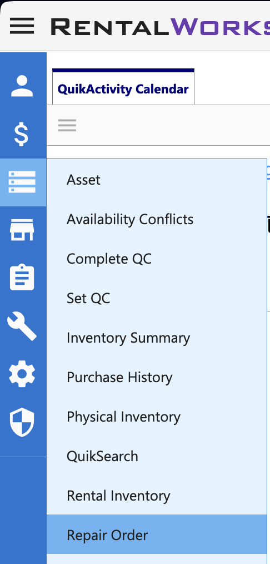The height and width of the screenshot is (564, 270).
Task: Choose Asset from the inventory menu
Action: 157,180
